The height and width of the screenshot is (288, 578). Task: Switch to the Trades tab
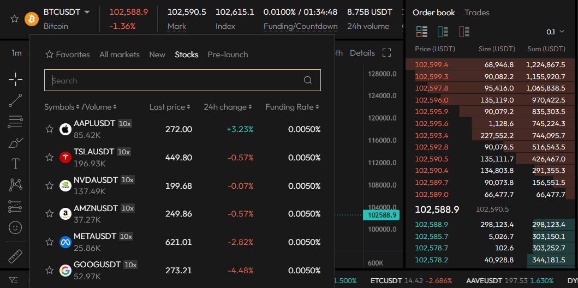click(x=476, y=13)
